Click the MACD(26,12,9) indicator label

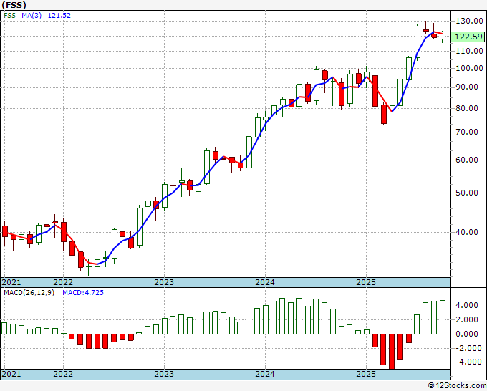(x=29, y=293)
